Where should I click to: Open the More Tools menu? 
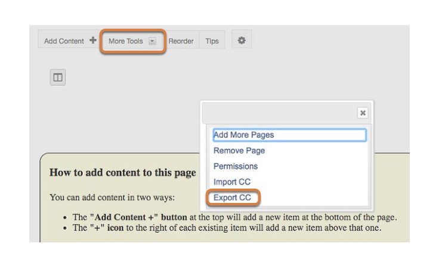(132, 41)
